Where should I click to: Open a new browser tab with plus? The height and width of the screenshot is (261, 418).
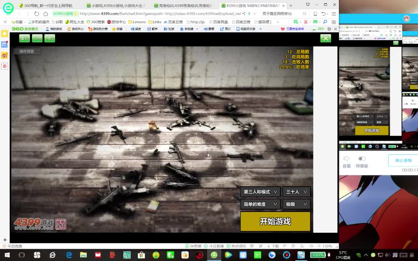pos(291,5)
